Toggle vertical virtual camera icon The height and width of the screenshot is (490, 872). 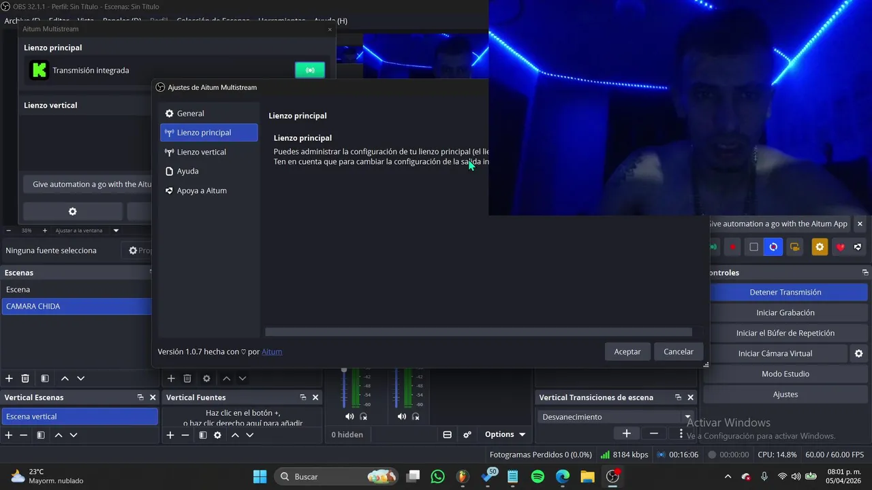(x=795, y=247)
